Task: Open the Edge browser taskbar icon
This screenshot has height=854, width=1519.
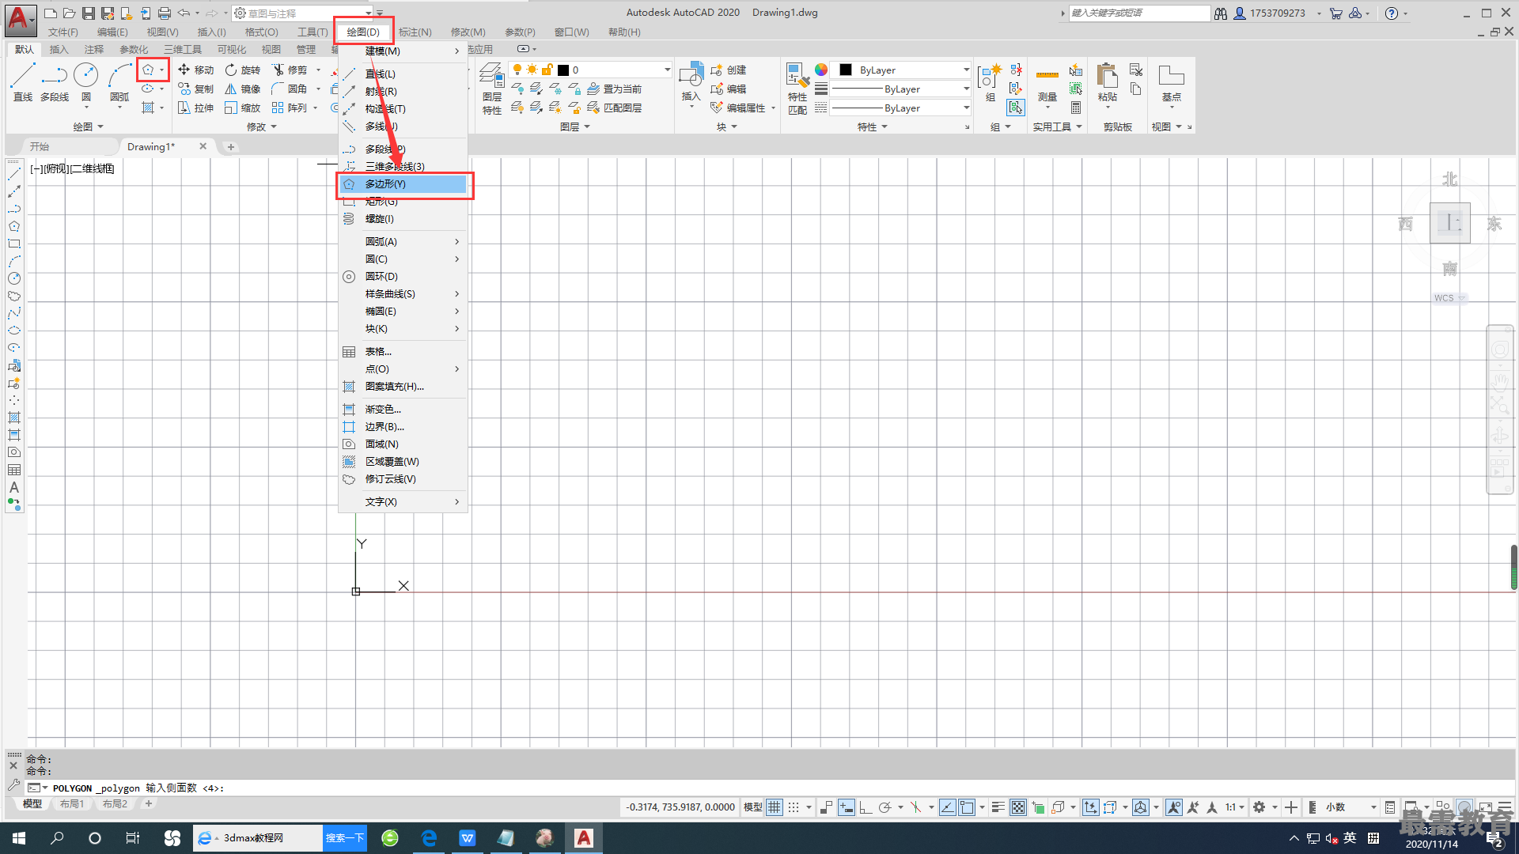Action: pyautogui.click(x=429, y=838)
